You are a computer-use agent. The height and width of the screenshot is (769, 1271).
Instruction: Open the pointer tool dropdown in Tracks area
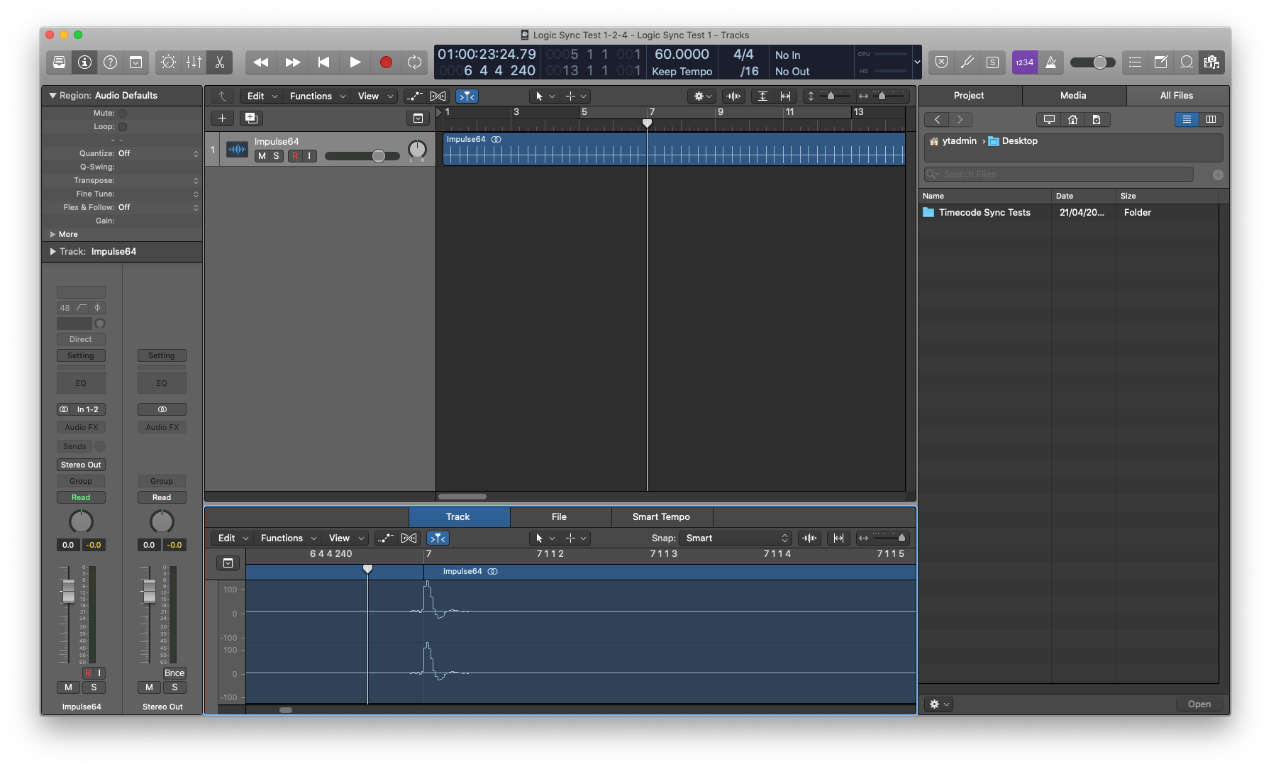click(x=544, y=96)
